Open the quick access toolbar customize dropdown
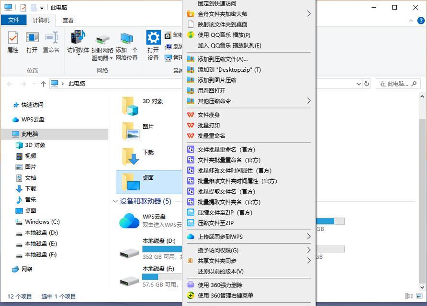Image resolution: width=427 pixels, height=306 pixels. click(x=42, y=8)
